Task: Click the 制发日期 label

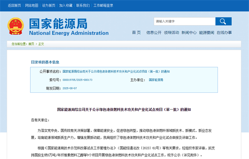Action: coord(54,88)
